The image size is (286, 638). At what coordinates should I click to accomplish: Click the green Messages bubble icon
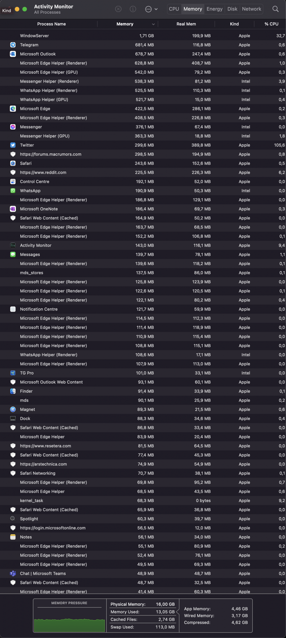click(x=13, y=255)
